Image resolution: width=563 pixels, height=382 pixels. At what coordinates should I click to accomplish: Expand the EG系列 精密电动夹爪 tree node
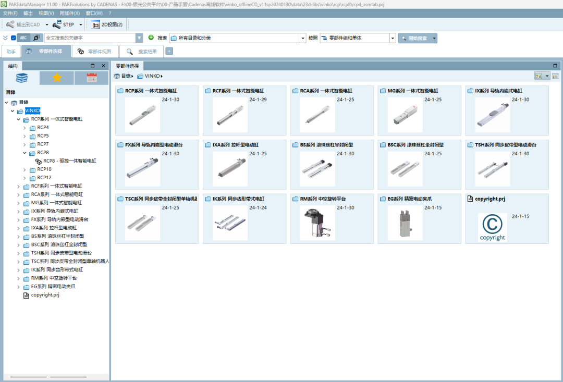[x=19, y=287]
